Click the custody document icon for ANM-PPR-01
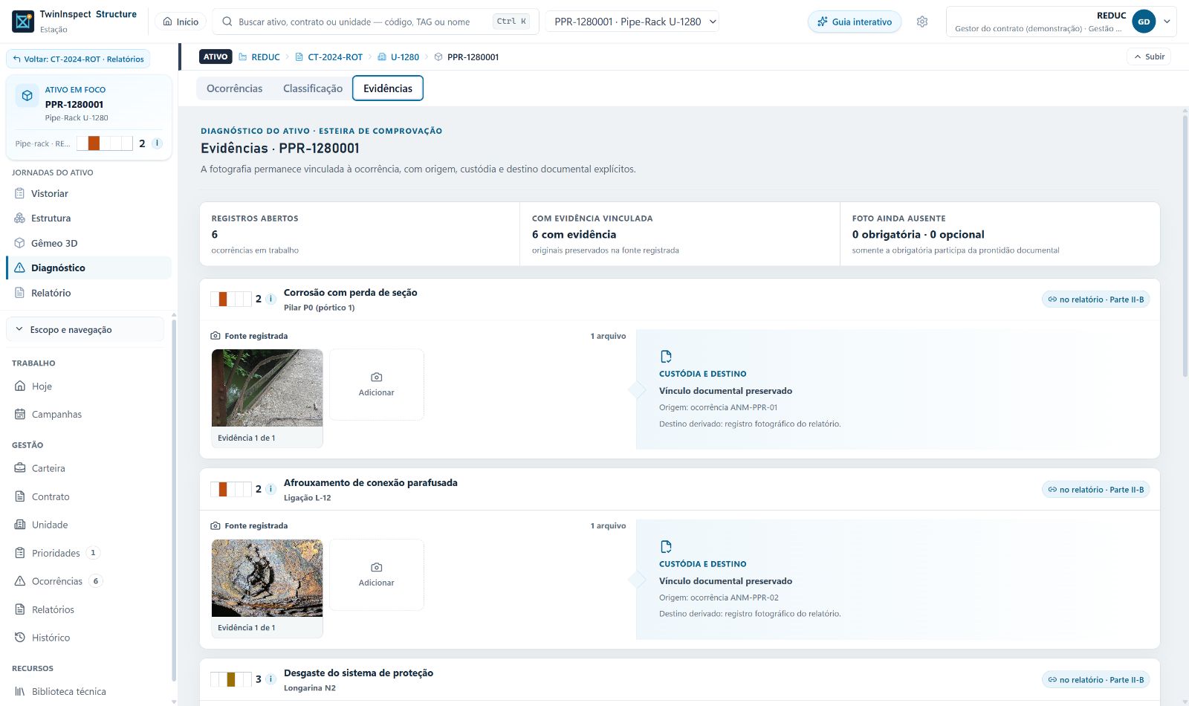1189x706 pixels. click(x=666, y=357)
